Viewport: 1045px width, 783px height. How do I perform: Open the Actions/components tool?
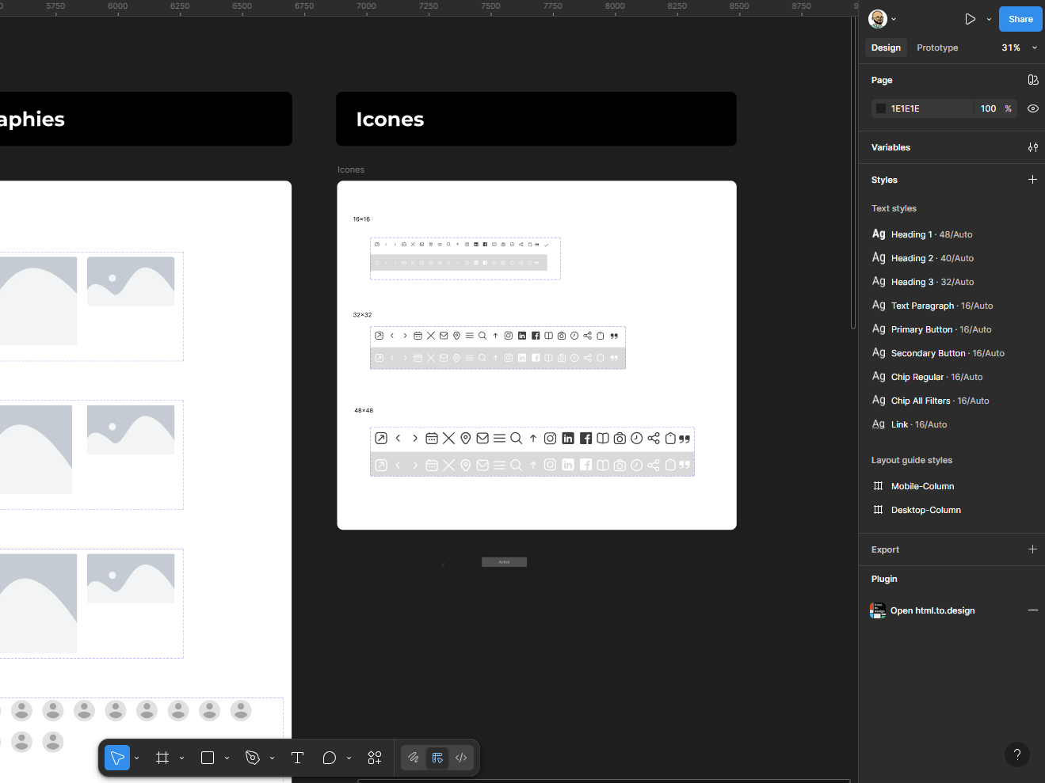375,758
